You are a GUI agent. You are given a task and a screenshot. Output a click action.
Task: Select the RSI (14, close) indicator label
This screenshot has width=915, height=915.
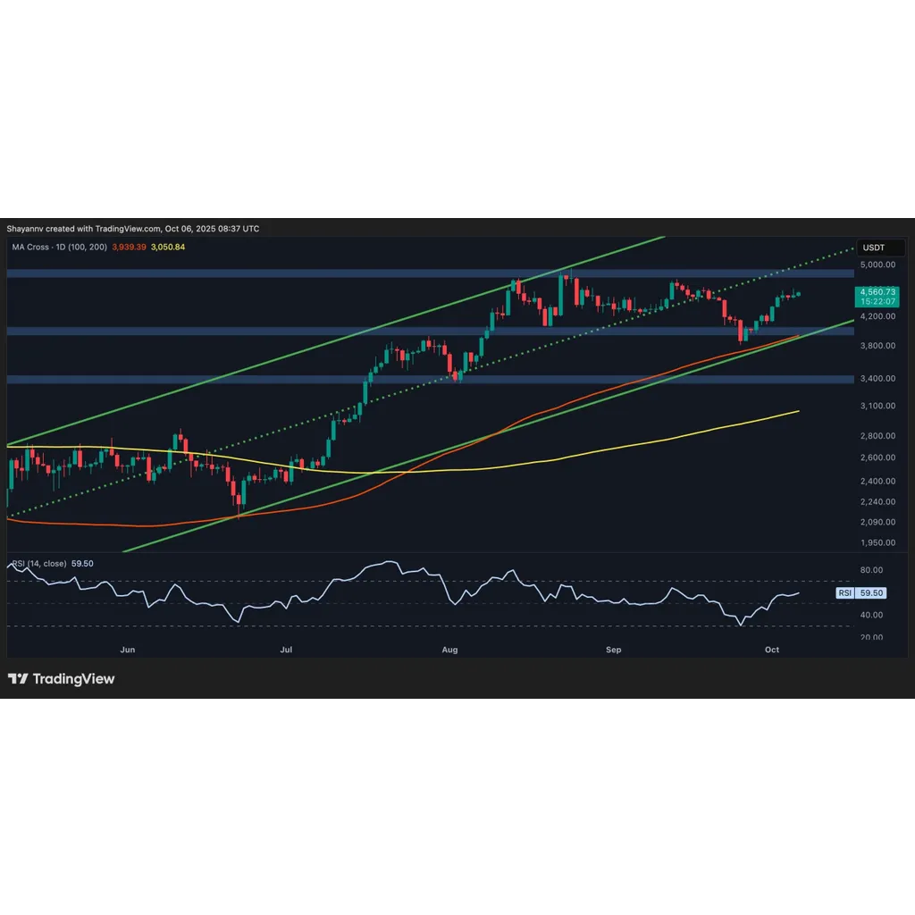pos(39,564)
